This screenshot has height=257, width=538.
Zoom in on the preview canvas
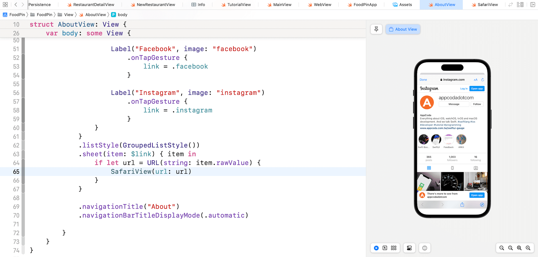click(x=528, y=248)
